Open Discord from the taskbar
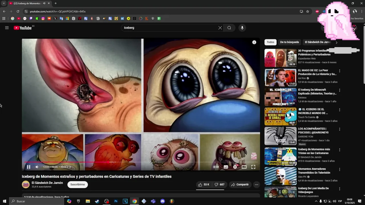365x205 pixels. pos(163,201)
